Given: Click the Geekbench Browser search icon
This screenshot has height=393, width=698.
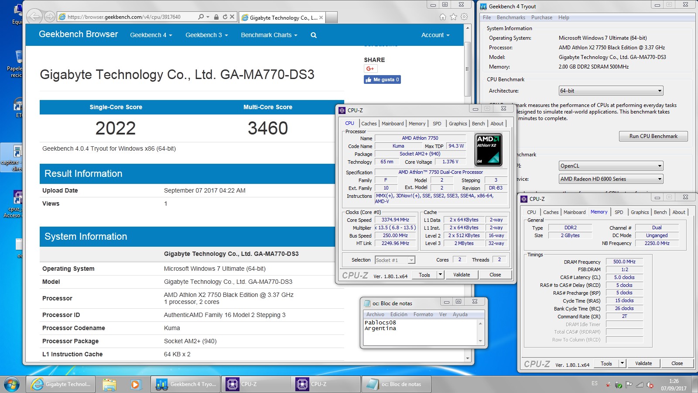Looking at the screenshot, I should [x=314, y=35].
